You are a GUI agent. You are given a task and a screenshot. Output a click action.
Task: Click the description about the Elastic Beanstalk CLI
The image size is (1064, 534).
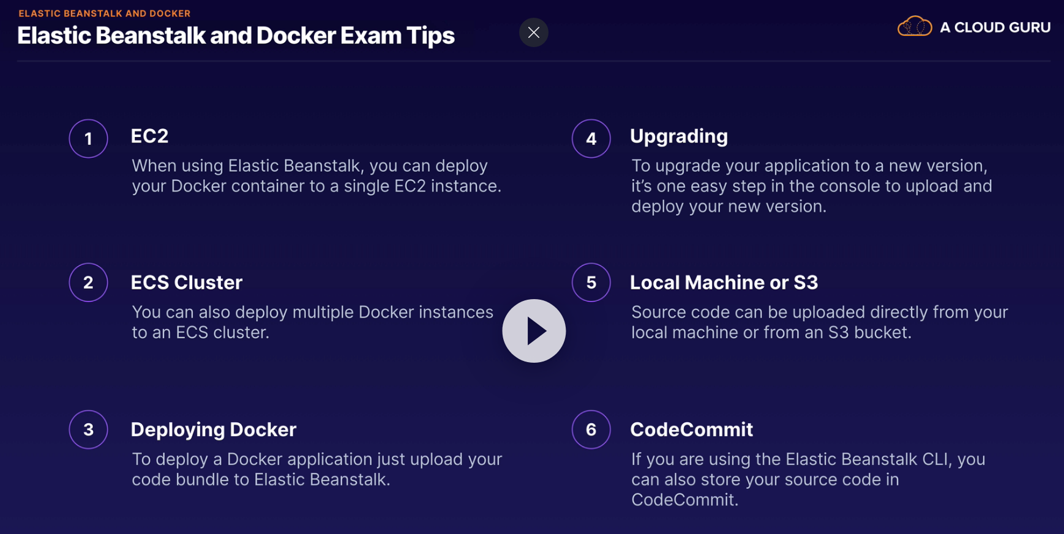pos(807,479)
